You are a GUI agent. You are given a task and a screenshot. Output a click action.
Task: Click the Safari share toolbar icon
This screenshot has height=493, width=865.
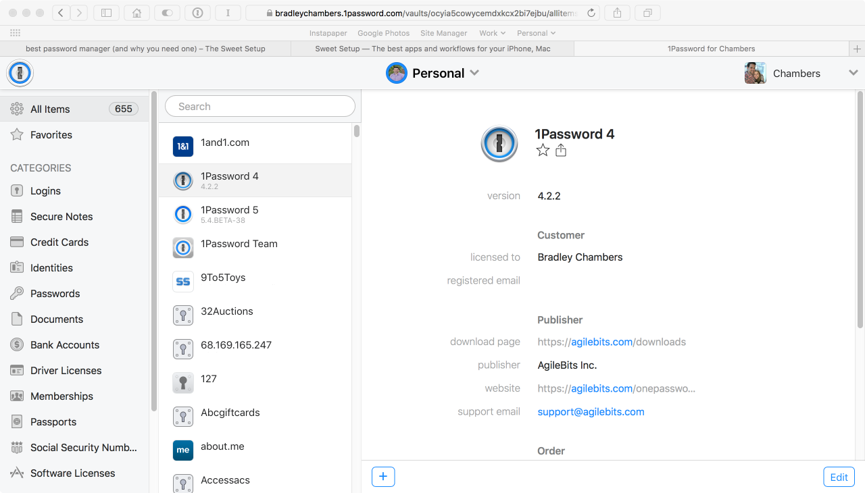pos(617,13)
